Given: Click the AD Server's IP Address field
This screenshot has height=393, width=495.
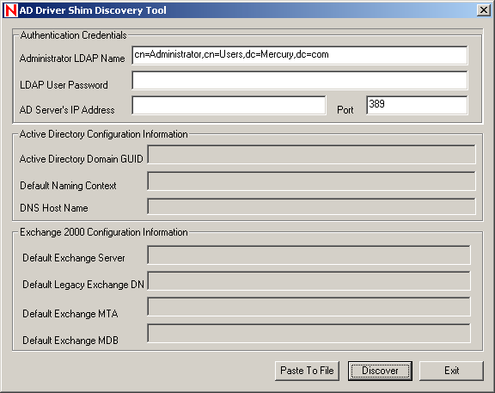Looking at the screenshot, I should coord(229,105).
